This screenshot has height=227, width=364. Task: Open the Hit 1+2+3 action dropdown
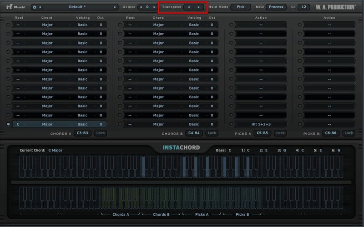(x=261, y=124)
